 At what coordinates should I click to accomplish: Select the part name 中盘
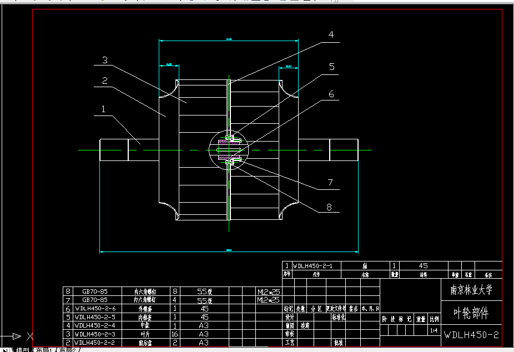(x=145, y=325)
